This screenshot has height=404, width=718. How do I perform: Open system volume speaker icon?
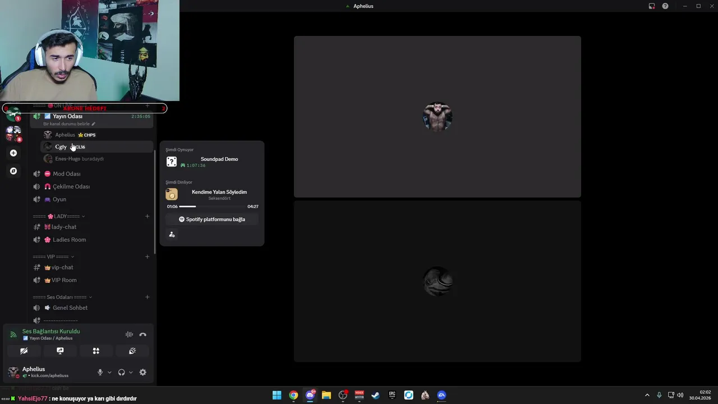(x=680, y=395)
